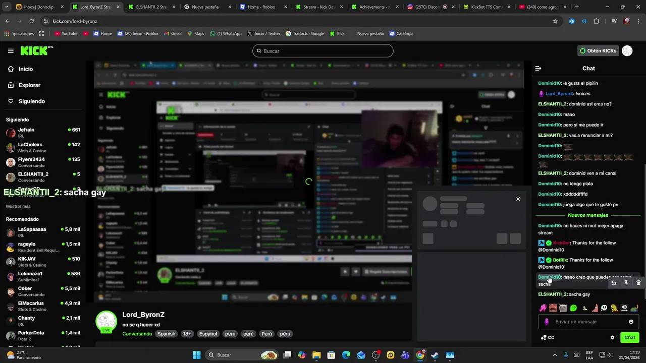Open emoji picker in message box

coord(631,322)
